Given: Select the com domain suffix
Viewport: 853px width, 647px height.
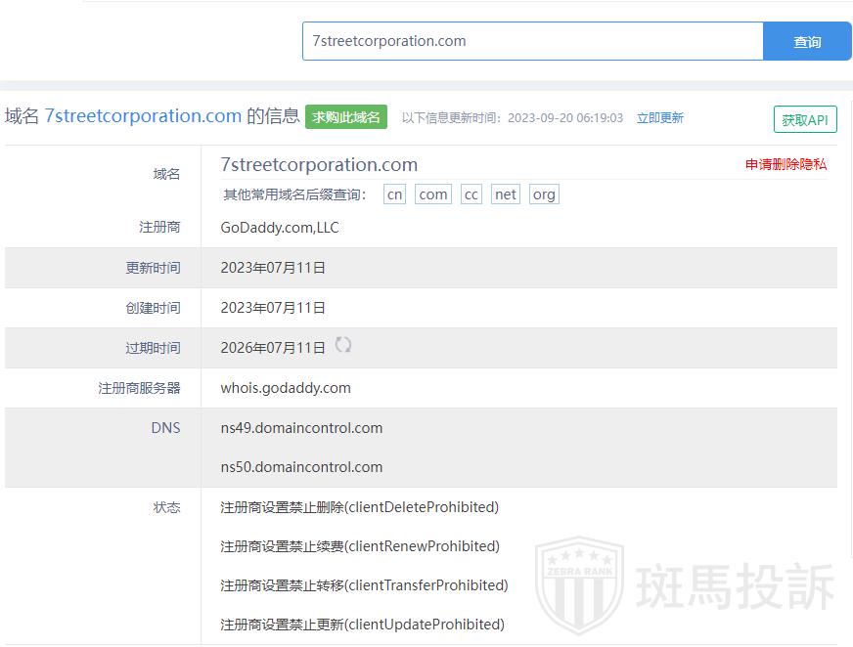Looking at the screenshot, I should 432,194.
